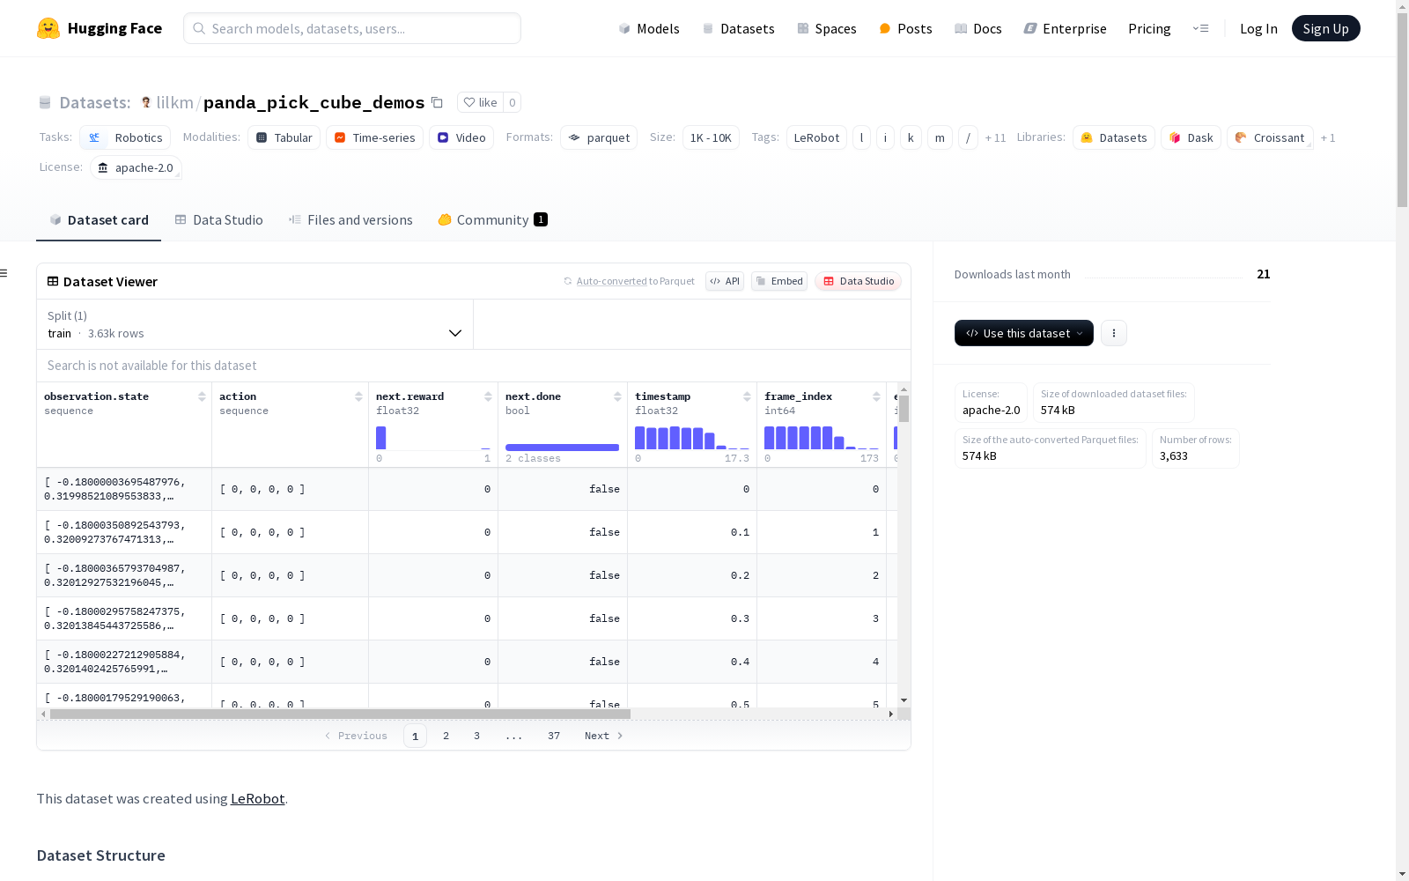Click the apache-2.0 license tag
Screen dimensions: 1409x881
point(136,167)
